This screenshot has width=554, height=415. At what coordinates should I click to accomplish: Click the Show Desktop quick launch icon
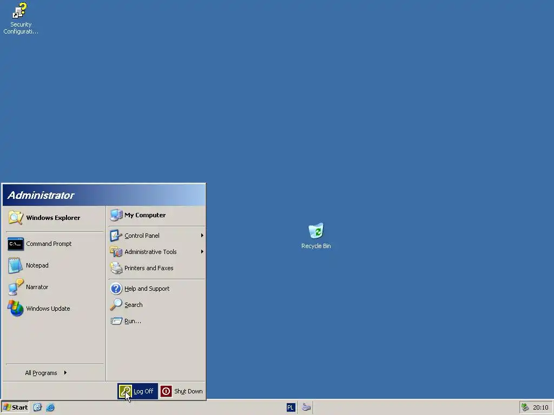(37, 407)
